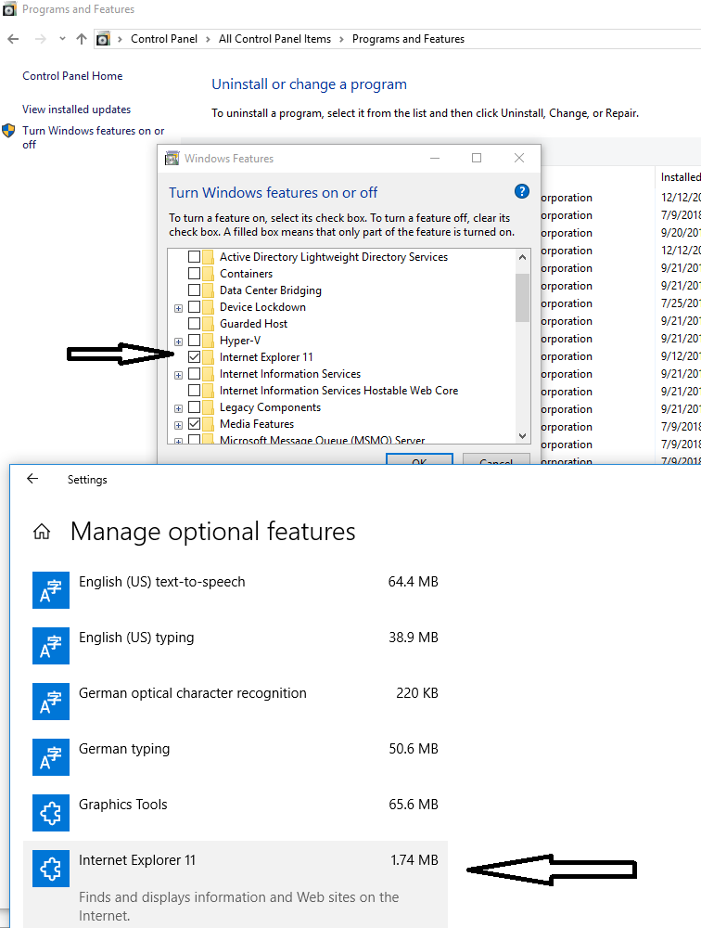
Task: Click Media Features label in list
Action: click(x=257, y=424)
